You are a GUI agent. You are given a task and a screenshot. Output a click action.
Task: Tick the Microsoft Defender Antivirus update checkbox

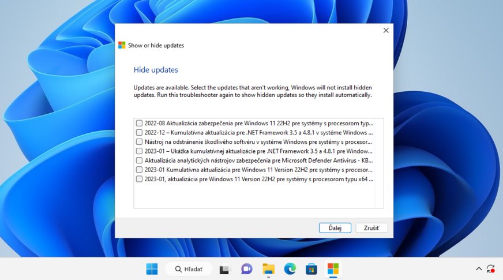139,160
